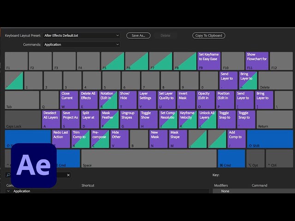
Task: Click the Copy To Clipboard button
Action: pyautogui.click(x=209, y=35)
